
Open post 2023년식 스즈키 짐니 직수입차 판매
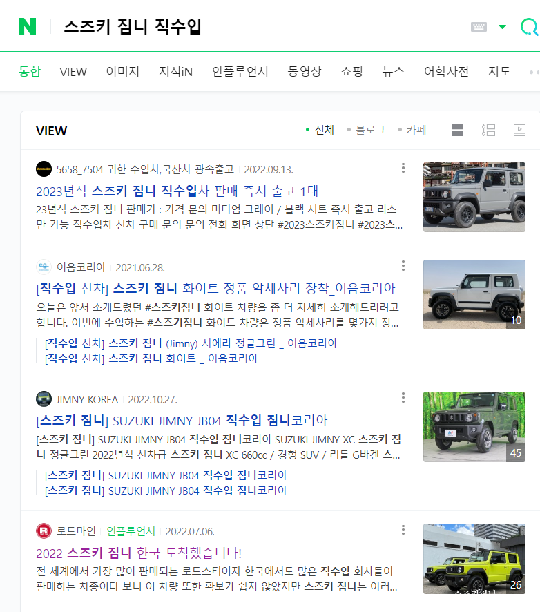point(177,191)
